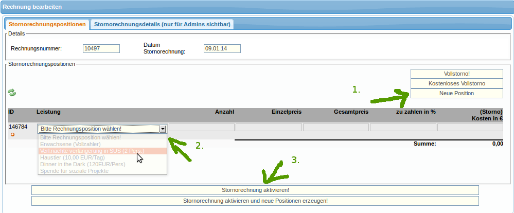Select 'Spende für soziale Projekte' option
The image size is (514, 213).
tap(74, 171)
